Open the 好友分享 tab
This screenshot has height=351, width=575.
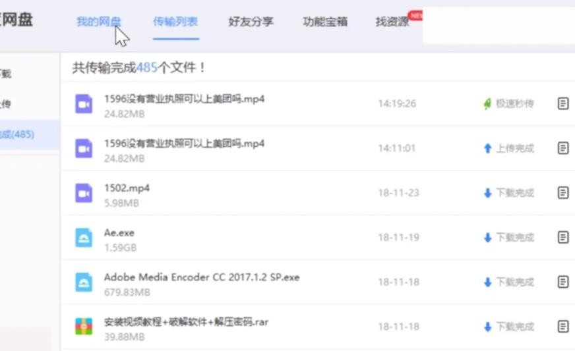[251, 22]
